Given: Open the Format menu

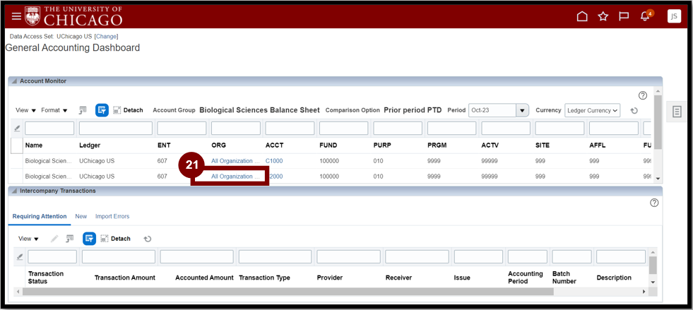Looking at the screenshot, I should pos(54,110).
